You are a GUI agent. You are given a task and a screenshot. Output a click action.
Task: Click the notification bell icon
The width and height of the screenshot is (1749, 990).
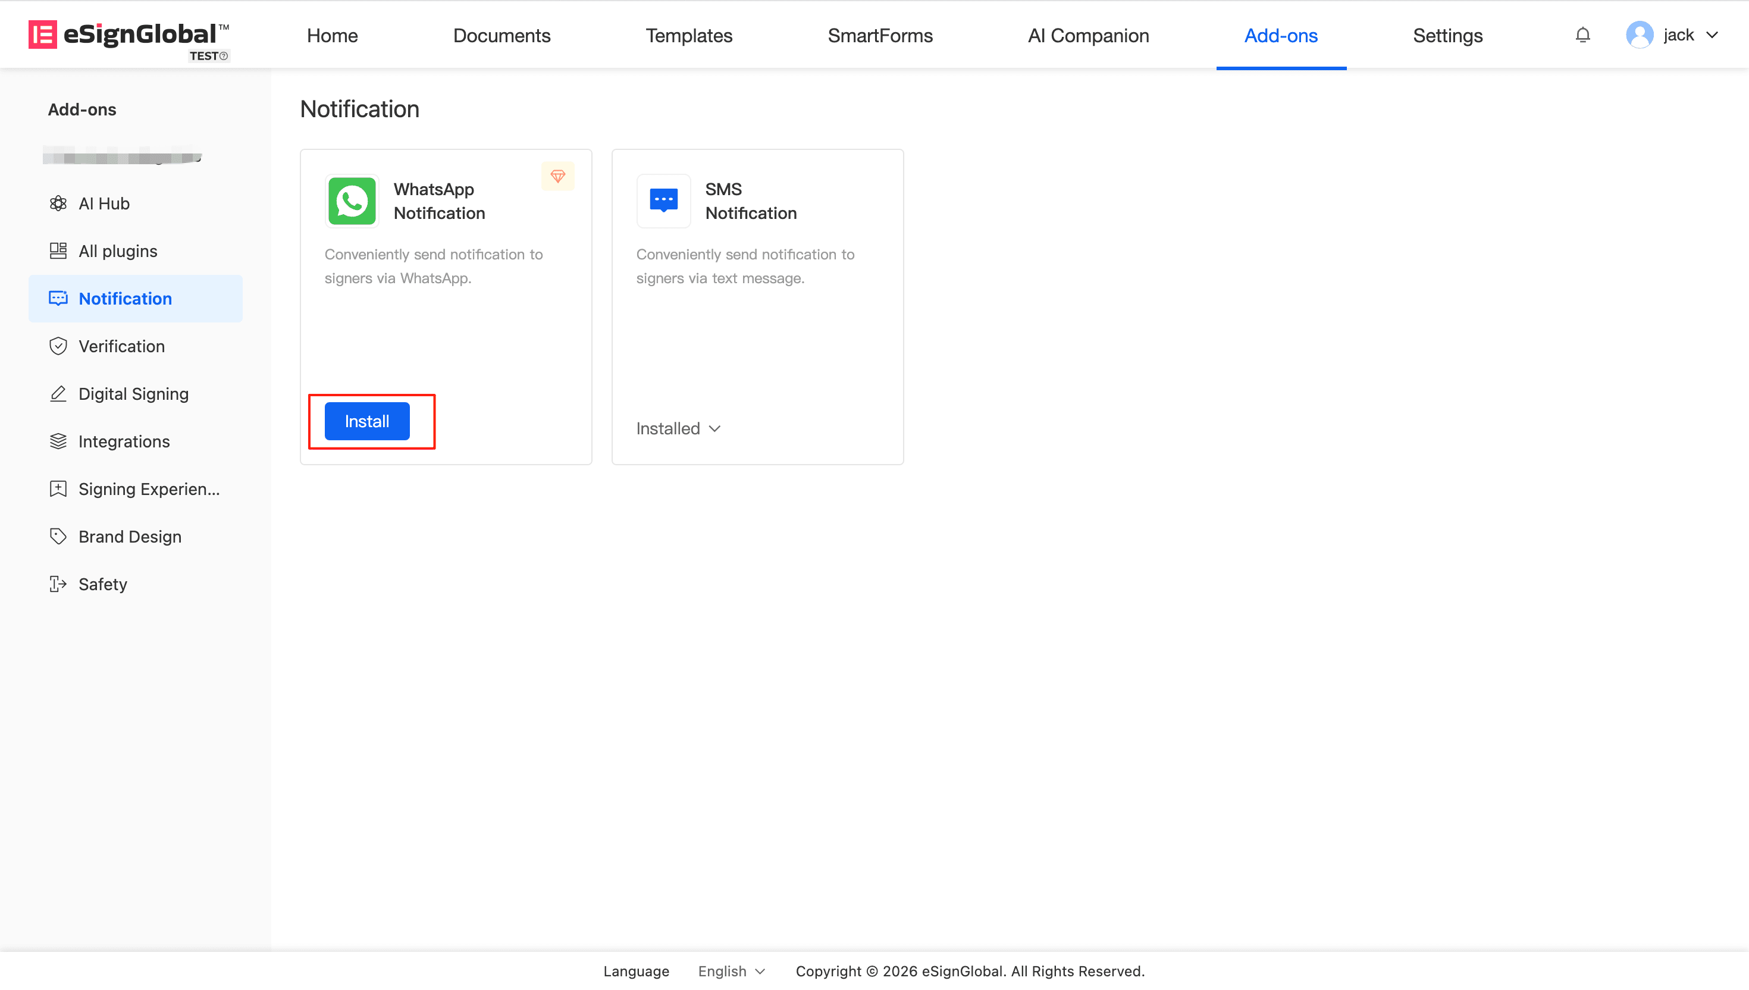click(1582, 35)
